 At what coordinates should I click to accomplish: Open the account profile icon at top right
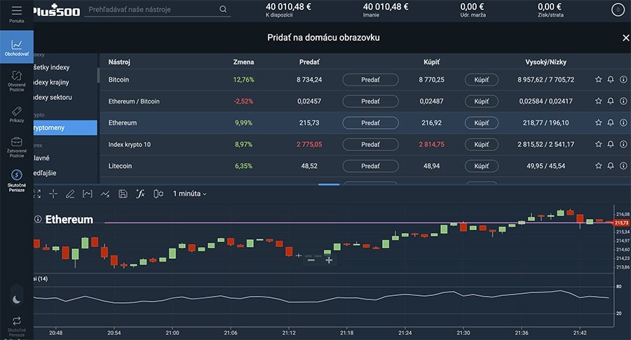tap(617, 10)
